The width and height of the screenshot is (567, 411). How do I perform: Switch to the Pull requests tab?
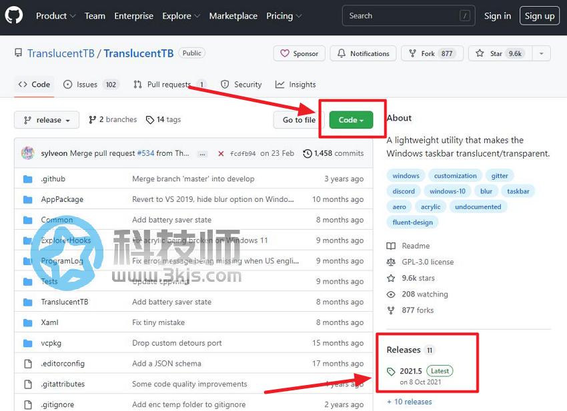170,85
